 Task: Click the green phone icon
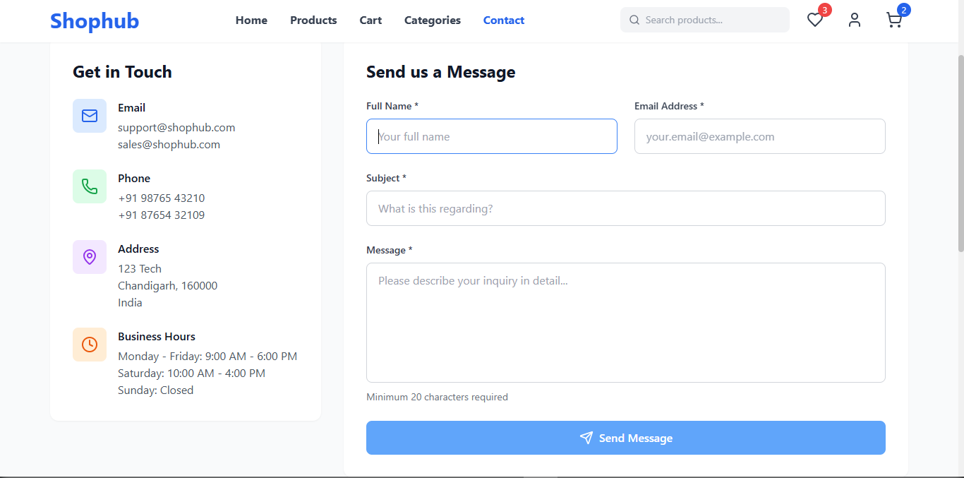point(90,186)
